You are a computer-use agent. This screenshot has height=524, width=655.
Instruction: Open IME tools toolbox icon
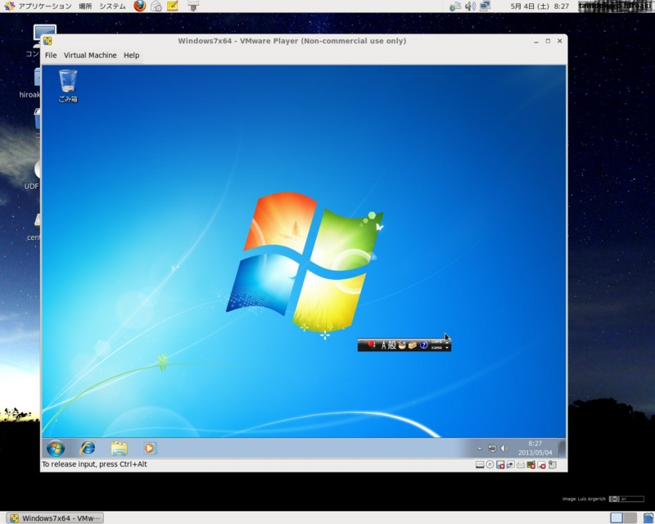[413, 346]
